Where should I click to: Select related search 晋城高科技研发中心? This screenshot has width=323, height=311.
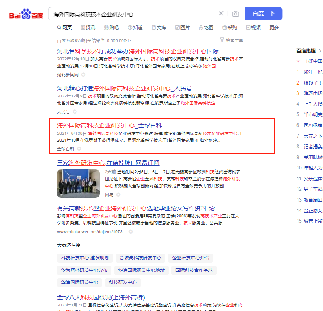(x=141, y=258)
